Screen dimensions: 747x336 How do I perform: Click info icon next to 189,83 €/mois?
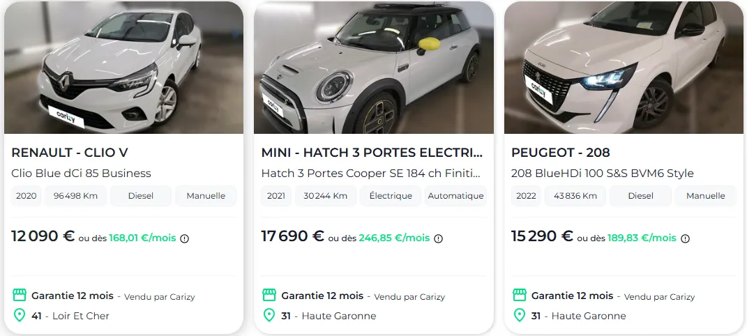[x=685, y=238]
